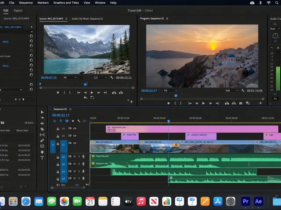281x210 pixels.
Task: Open Source monitor Fit zoom dropdown
Action: [70, 78]
